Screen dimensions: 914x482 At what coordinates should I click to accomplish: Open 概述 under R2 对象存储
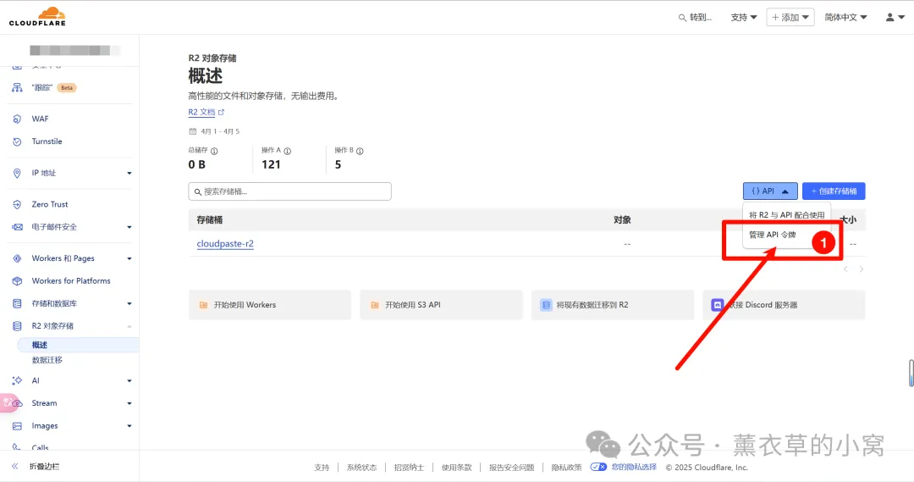pyautogui.click(x=40, y=345)
